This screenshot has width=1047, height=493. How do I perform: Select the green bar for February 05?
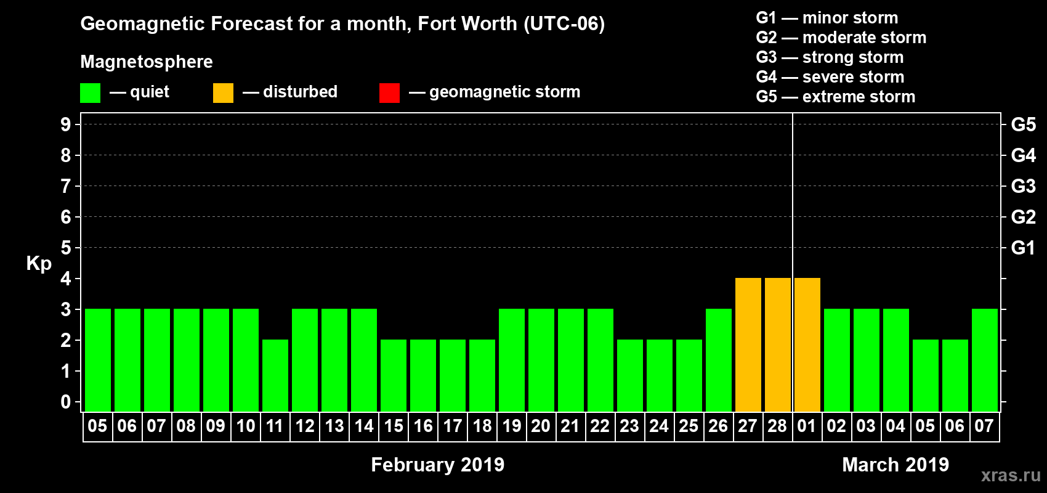click(98, 361)
